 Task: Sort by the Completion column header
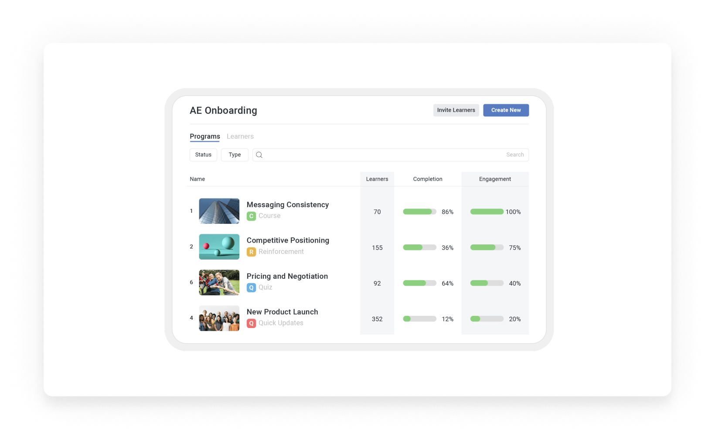coord(428,179)
